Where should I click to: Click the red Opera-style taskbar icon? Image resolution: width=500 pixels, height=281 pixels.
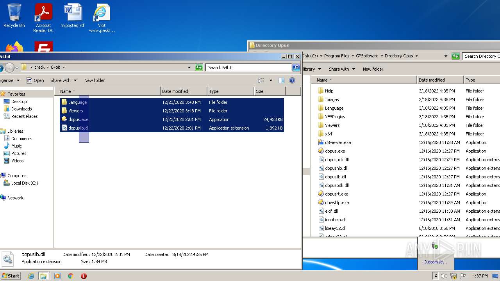[84, 276]
